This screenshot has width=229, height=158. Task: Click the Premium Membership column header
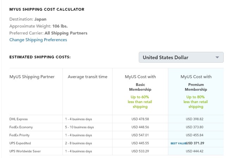(196, 87)
